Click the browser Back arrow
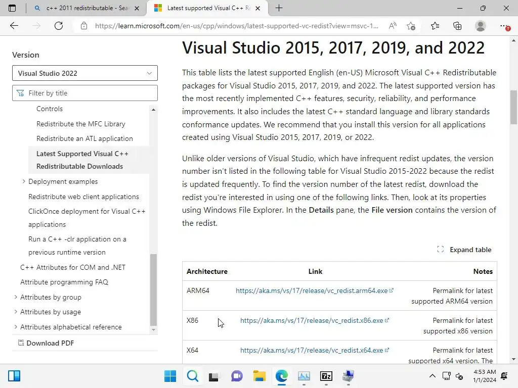This screenshot has height=388, width=518. click(14, 26)
